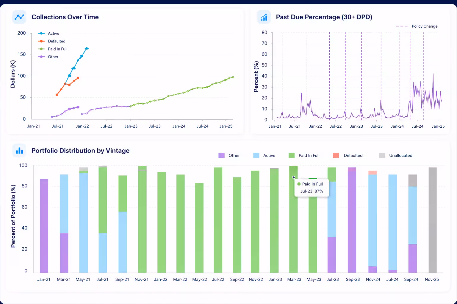This screenshot has height=304, width=457.
Task: Click the gray Unallocated segment of Sep-24 bar
Action: tap(413, 180)
